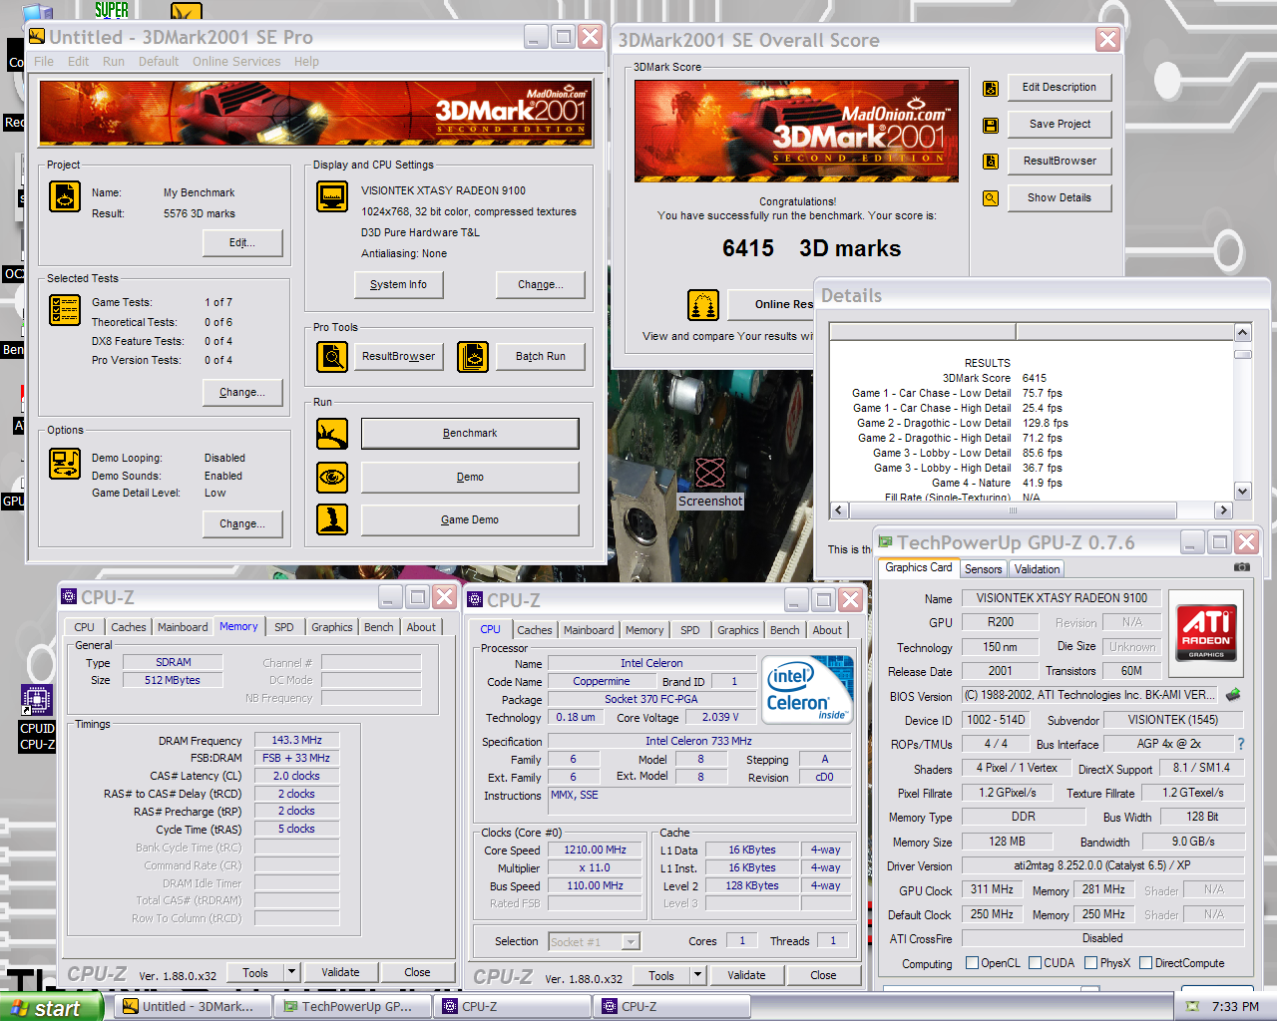Click the Details list scroll-down arrow
The height and width of the screenshot is (1021, 1277).
(1242, 491)
